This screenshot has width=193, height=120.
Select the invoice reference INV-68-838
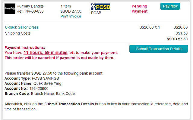[34, 11]
